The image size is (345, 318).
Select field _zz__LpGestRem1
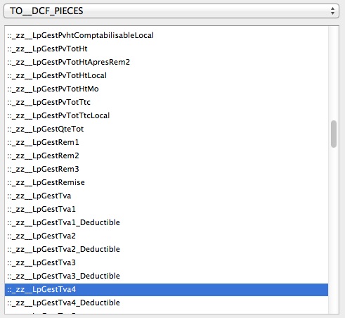(x=167, y=142)
